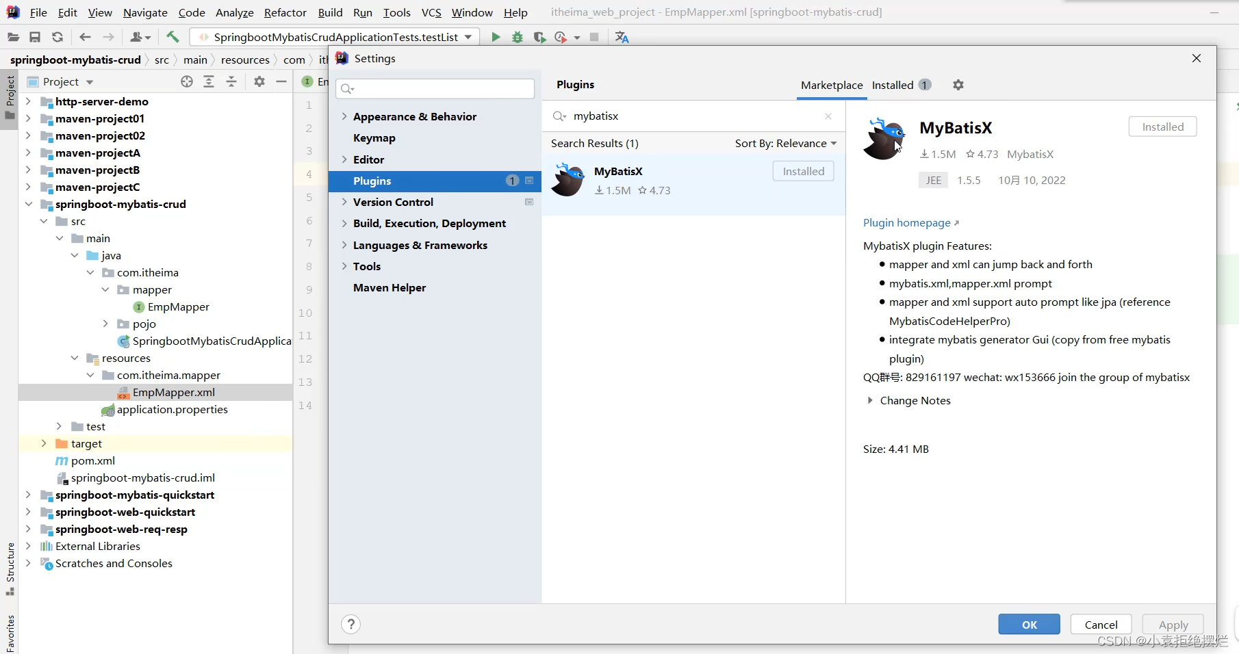Clear the mybatisx plugin search text
This screenshot has height=654, width=1239.
tap(828, 116)
